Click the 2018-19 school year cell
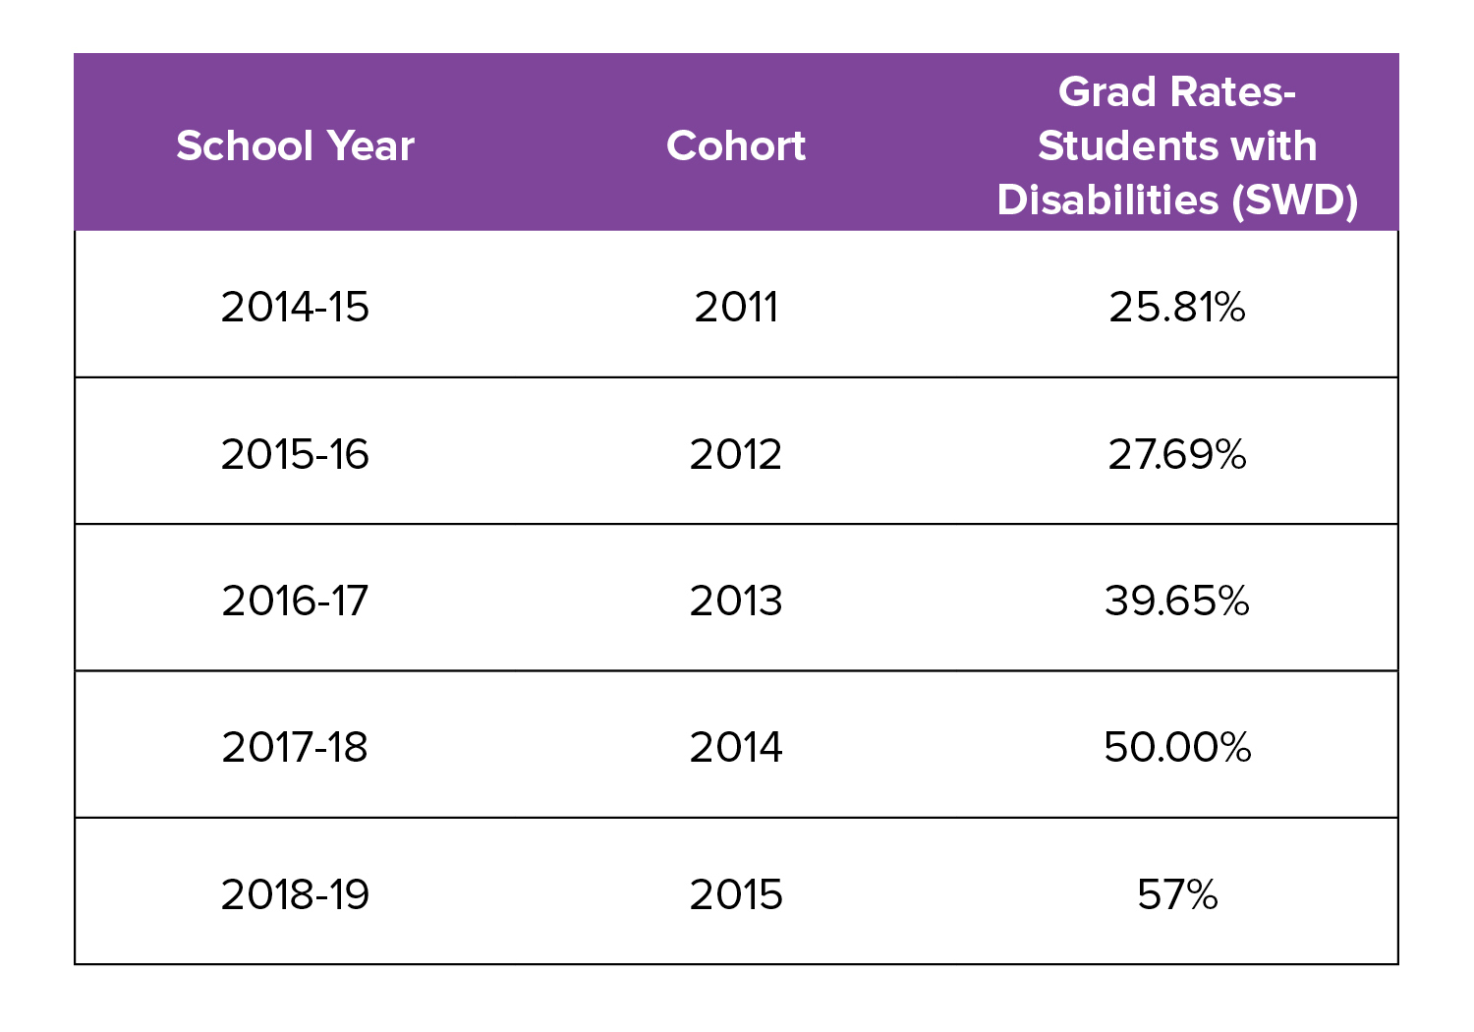The width and height of the screenshot is (1474, 1032). pos(295,894)
